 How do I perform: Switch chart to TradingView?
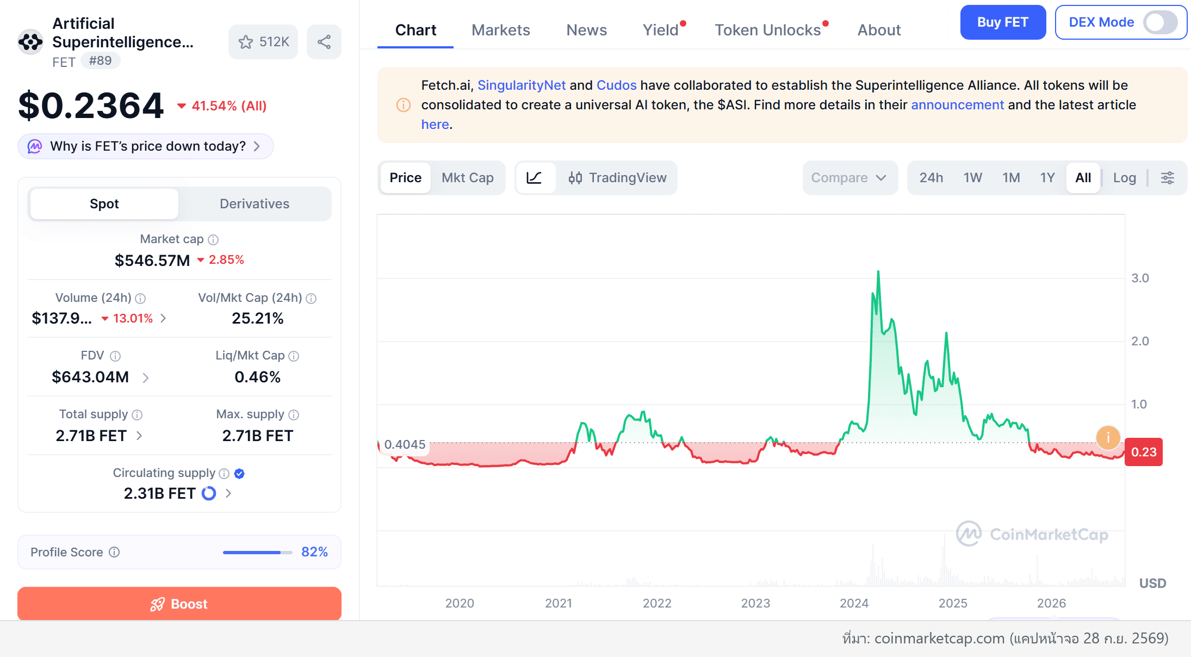click(x=617, y=178)
